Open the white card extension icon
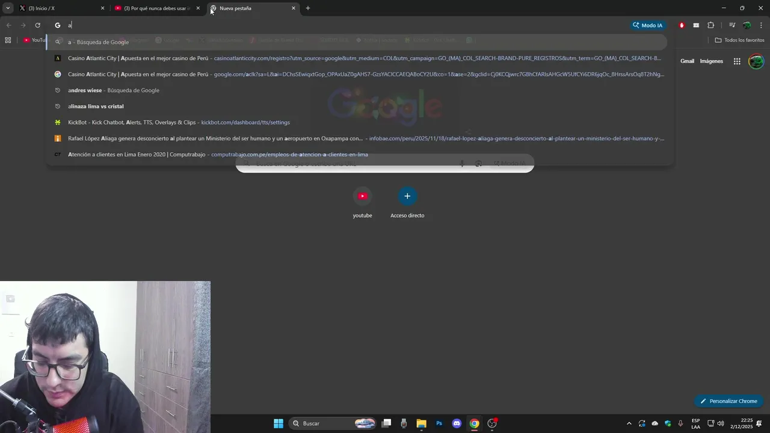Image resolution: width=770 pixels, height=433 pixels. coord(696,25)
